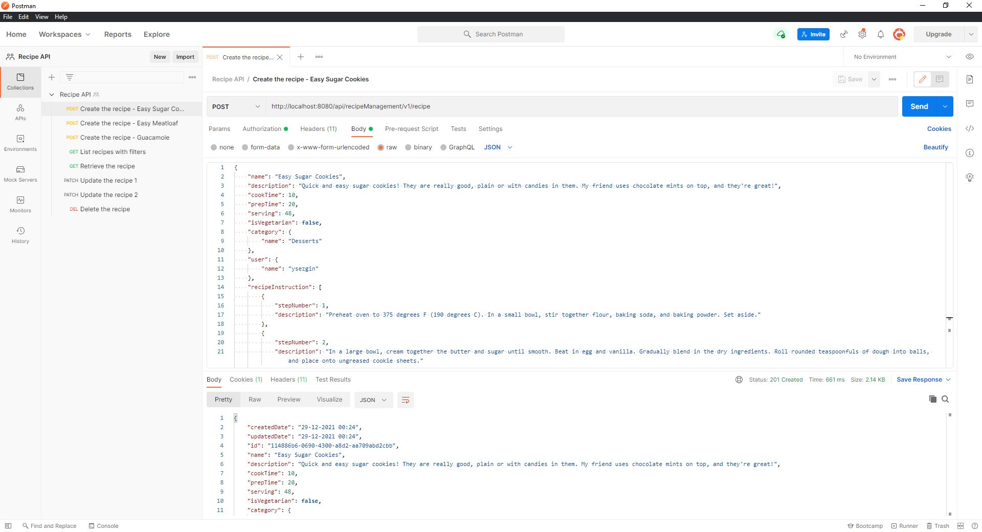Switch to the Authorization tab

(x=265, y=129)
